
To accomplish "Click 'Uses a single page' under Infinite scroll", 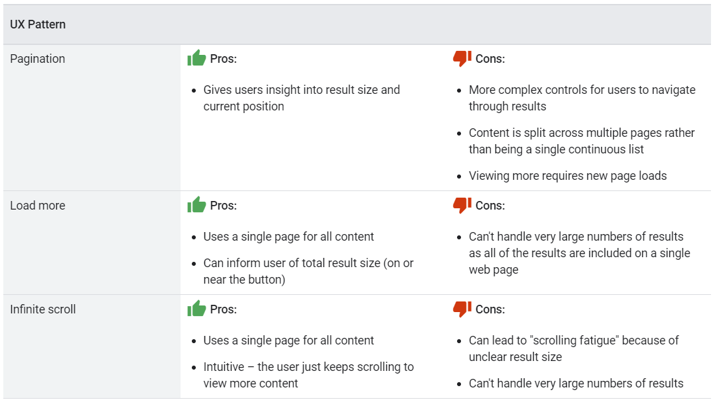I will click(288, 341).
